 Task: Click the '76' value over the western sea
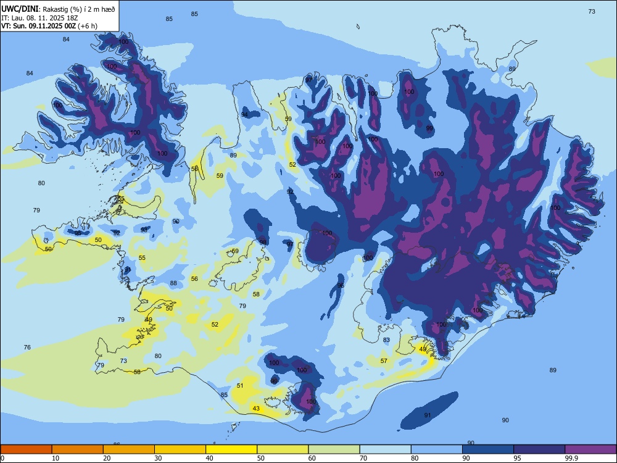coord(27,347)
